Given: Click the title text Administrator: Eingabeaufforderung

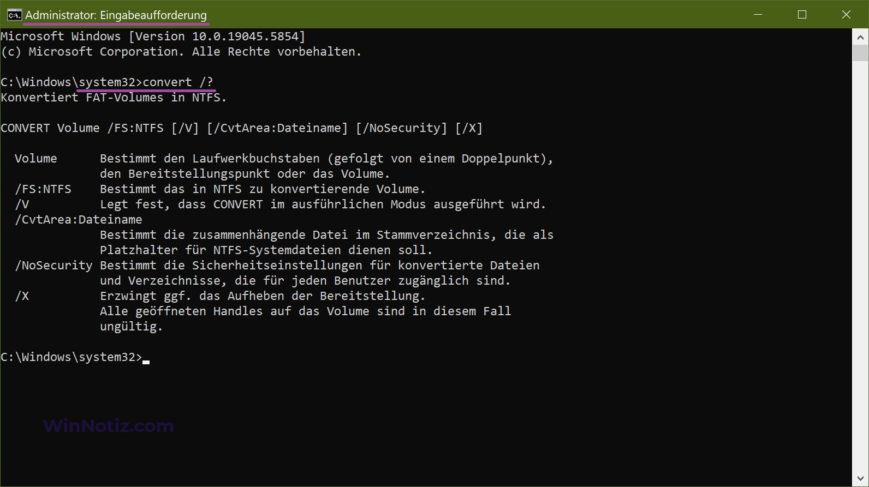Looking at the screenshot, I should [x=116, y=15].
